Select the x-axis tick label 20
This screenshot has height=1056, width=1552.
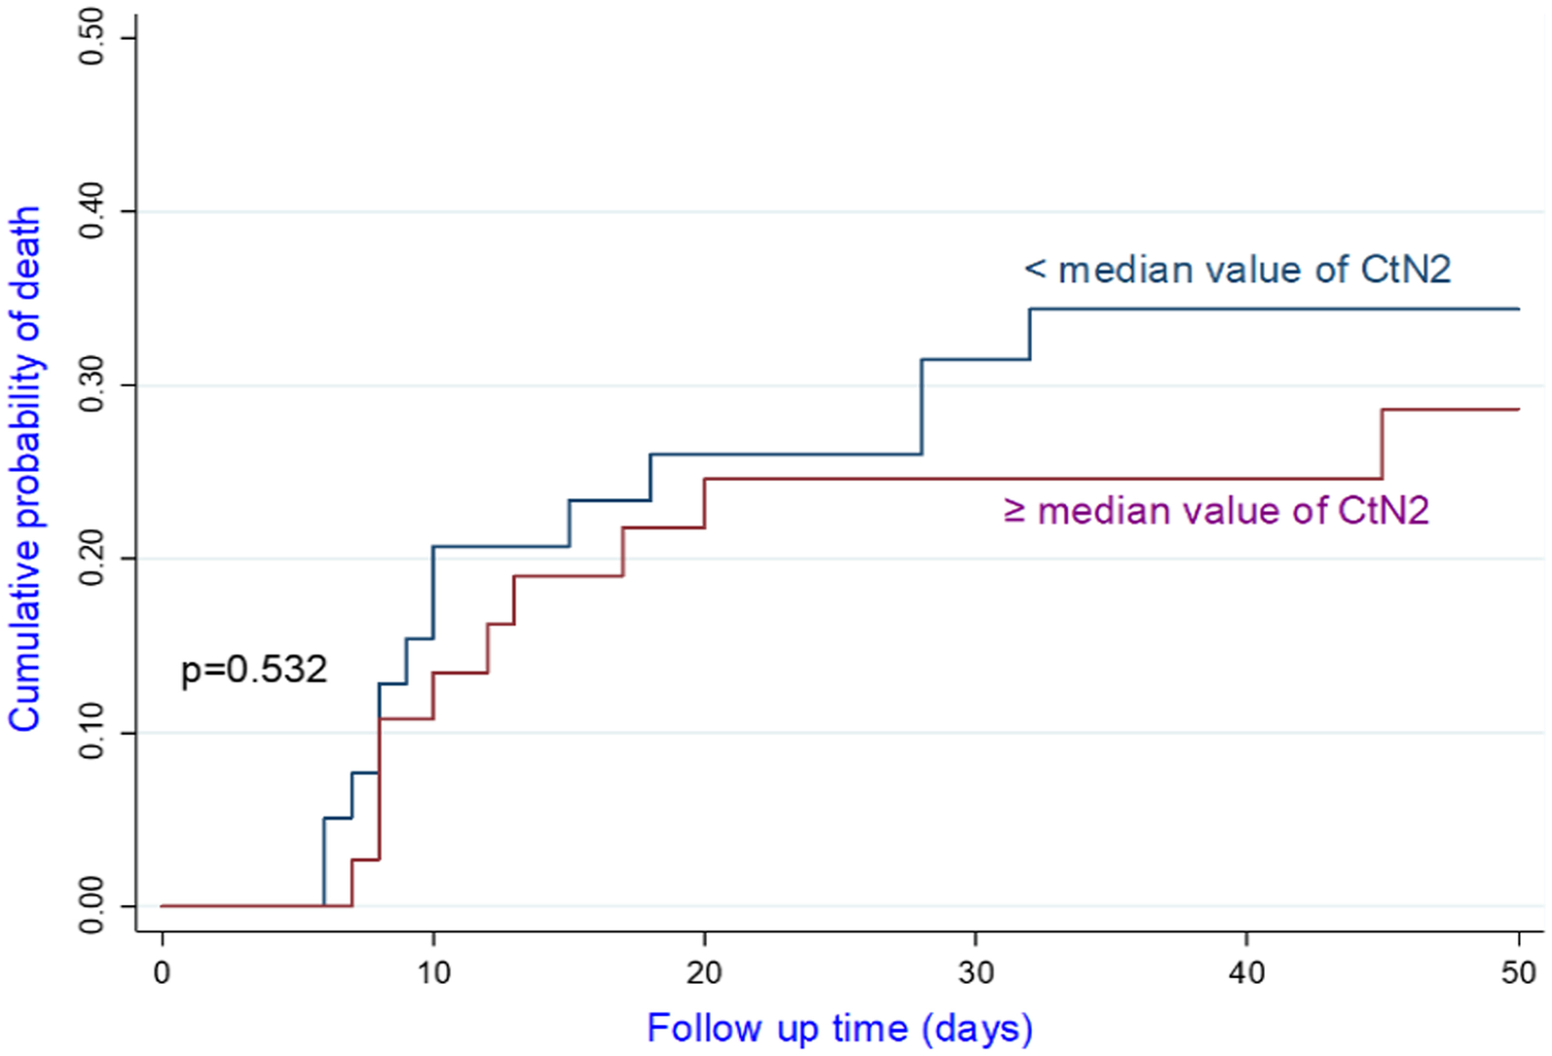(704, 972)
